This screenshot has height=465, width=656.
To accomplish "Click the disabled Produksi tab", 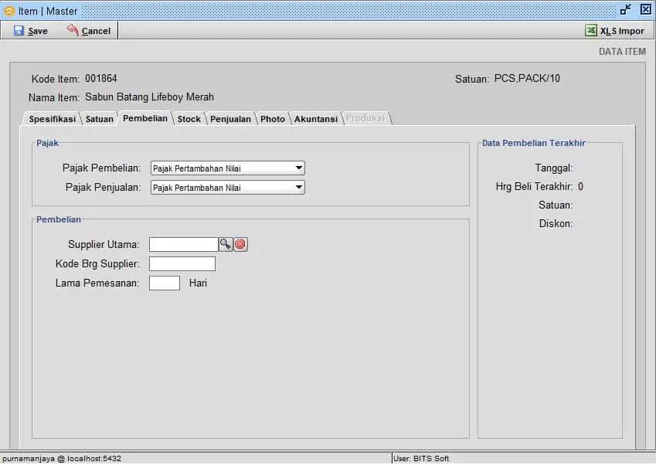I will pos(365,118).
